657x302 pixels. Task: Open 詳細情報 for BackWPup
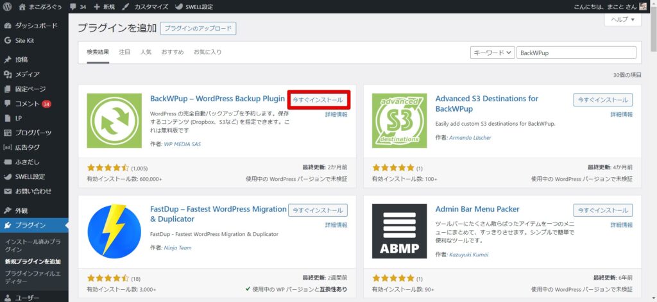[x=336, y=114]
